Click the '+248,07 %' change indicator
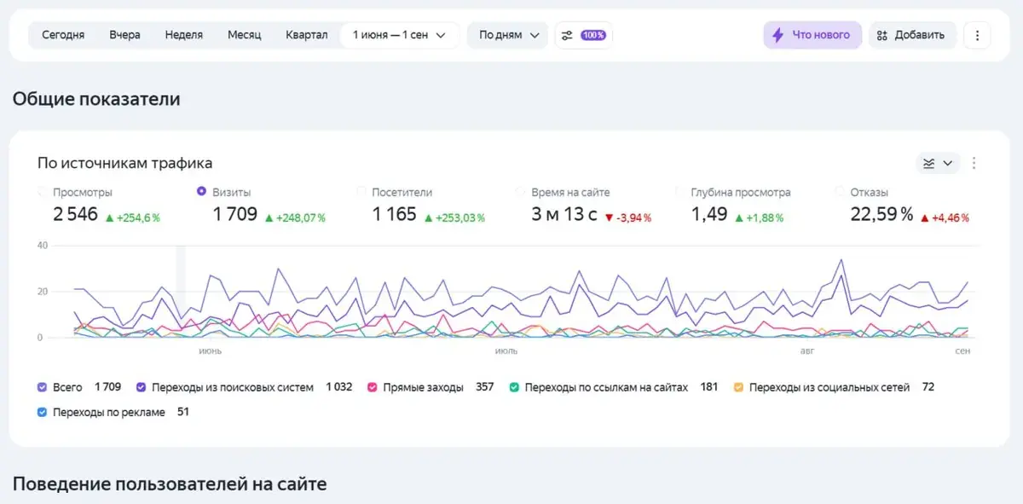 (x=295, y=217)
